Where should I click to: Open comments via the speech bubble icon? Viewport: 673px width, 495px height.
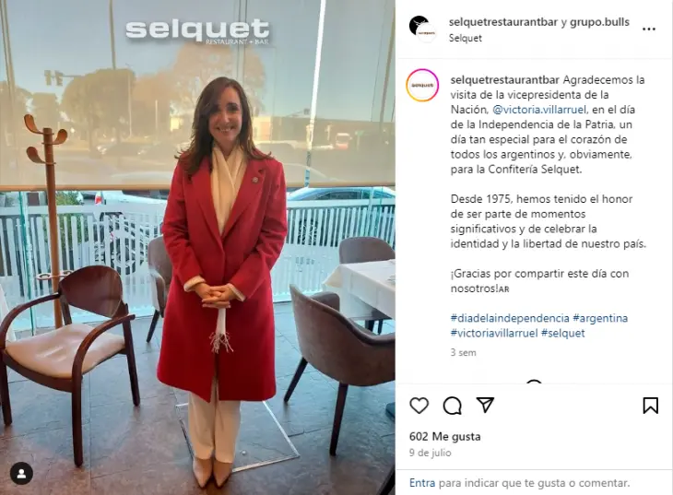tap(452, 406)
